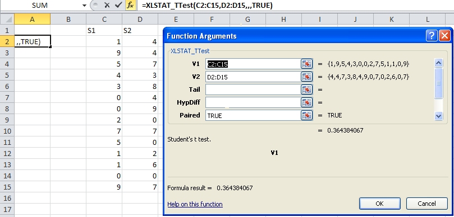Image resolution: width=454 pixels, height=217 pixels.
Task: Click the V2 argument field
Action: (x=253, y=77)
